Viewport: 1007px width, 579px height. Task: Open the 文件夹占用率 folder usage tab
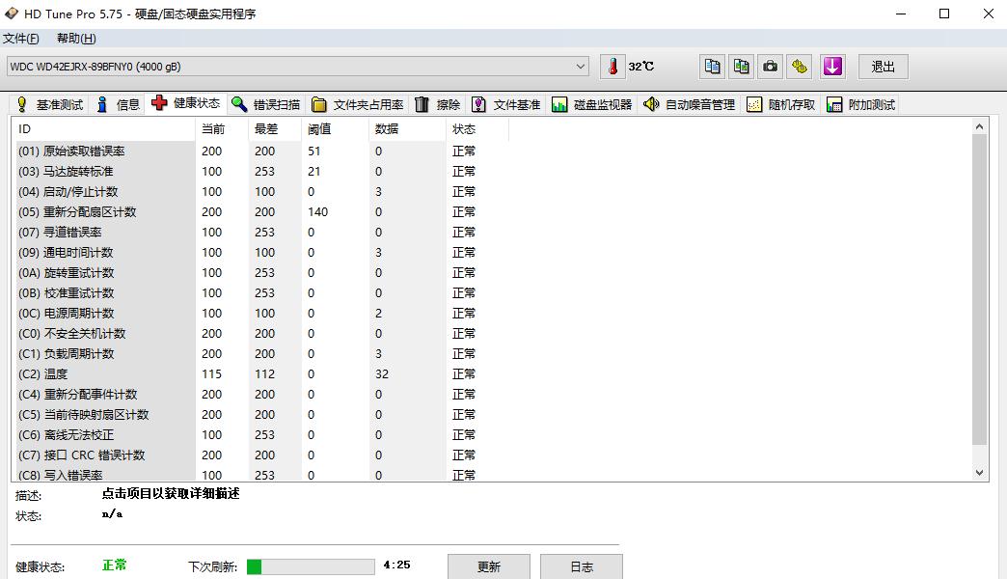[x=358, y=104]
